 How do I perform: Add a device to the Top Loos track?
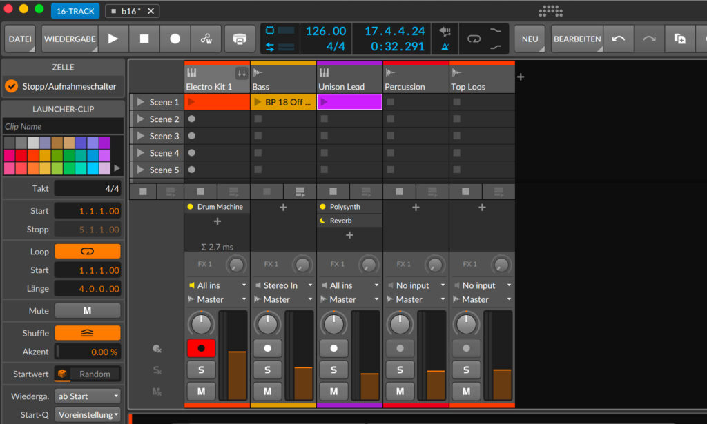coord(482,207)
